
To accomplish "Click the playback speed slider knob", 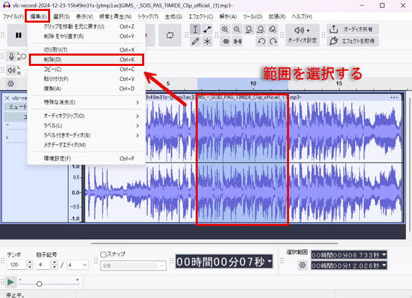I will point(39,284).
